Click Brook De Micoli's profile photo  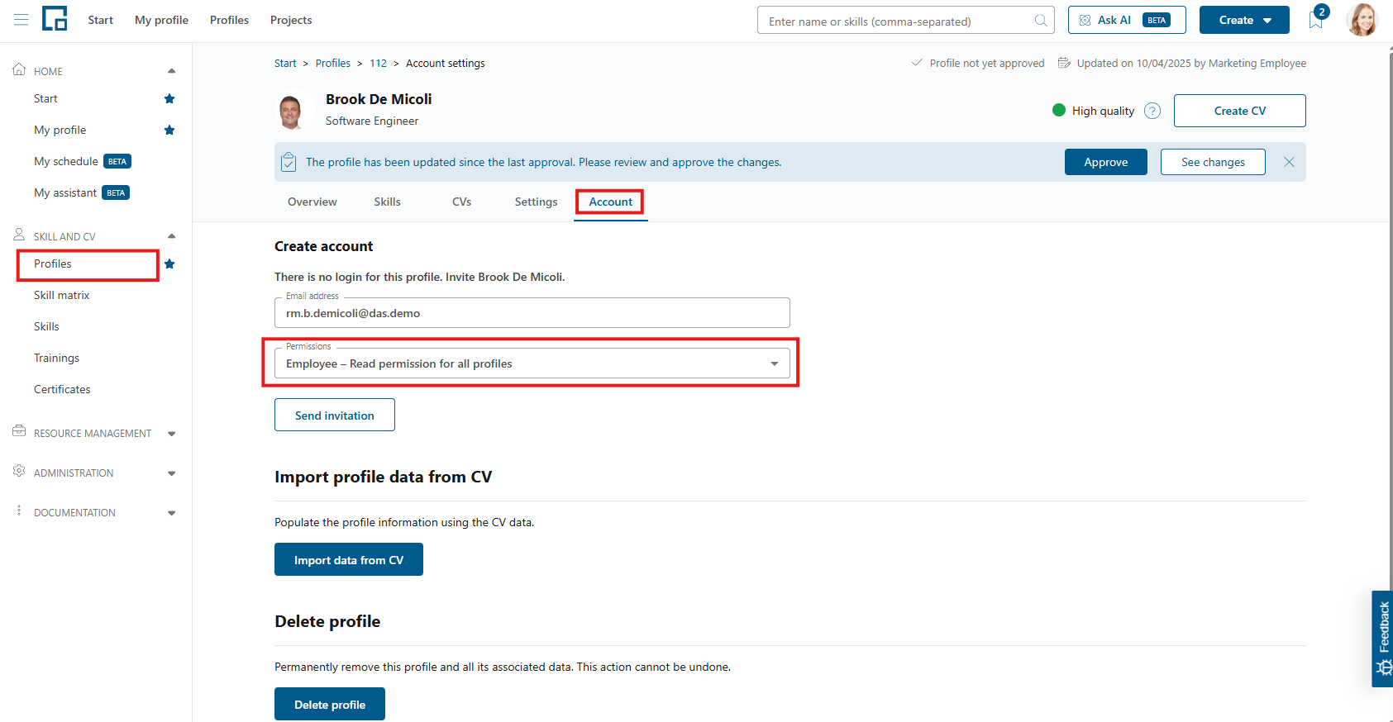(291, 111)
